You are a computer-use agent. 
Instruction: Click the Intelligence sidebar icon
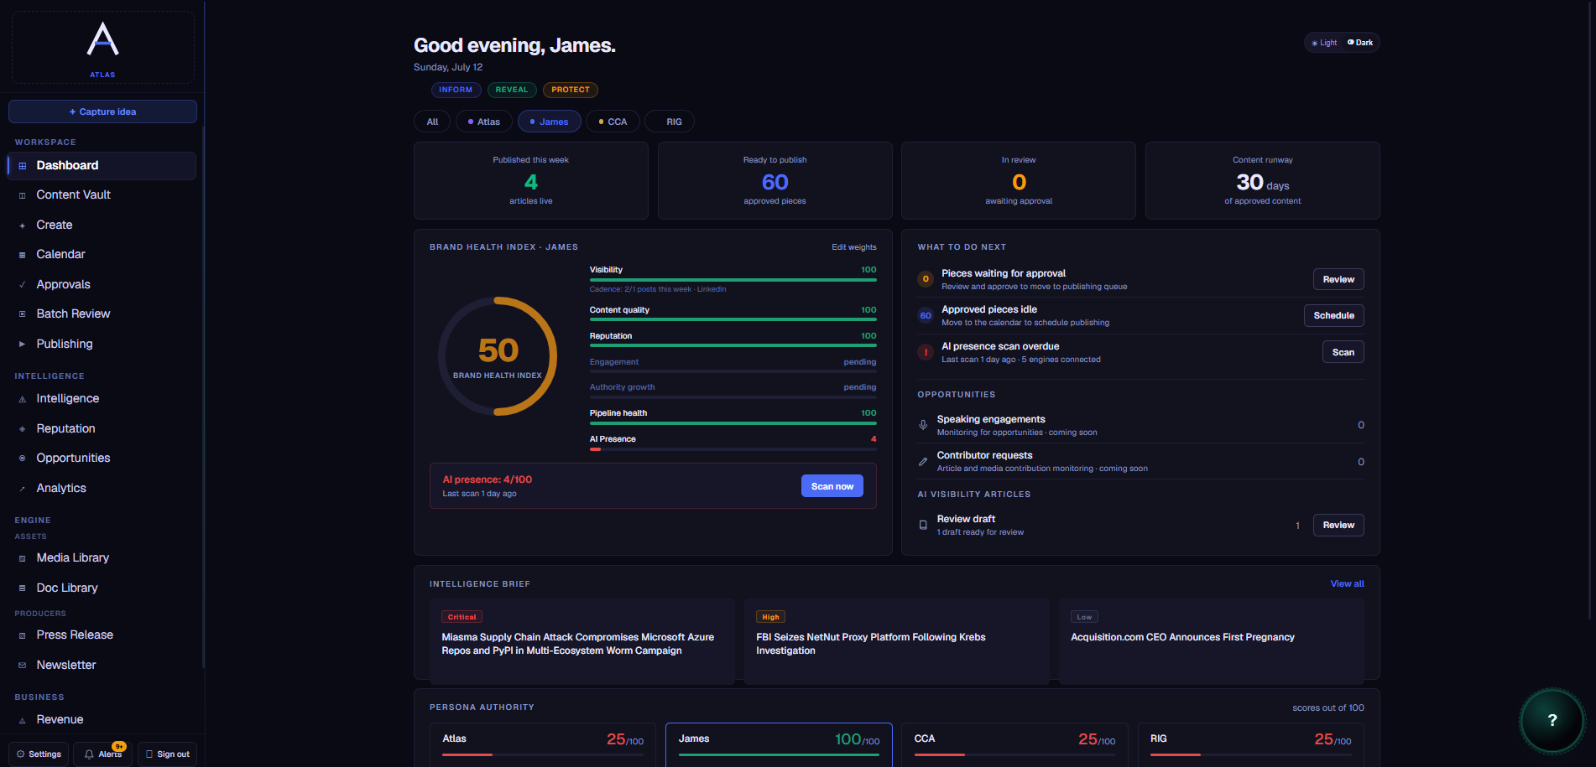pos(23,399)
